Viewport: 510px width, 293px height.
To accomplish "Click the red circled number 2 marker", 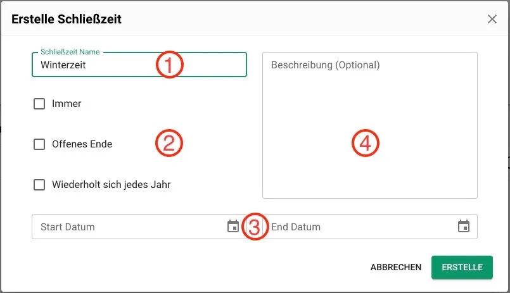I will 169,143.
